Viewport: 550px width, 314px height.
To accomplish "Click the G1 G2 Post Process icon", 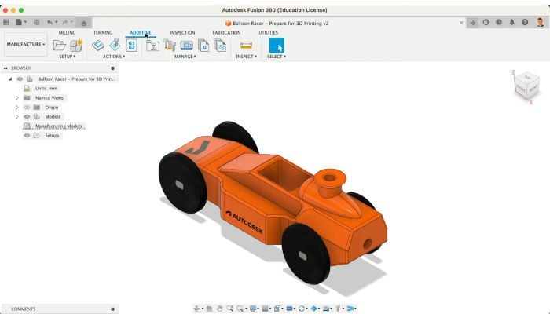I will click(131, 46).
